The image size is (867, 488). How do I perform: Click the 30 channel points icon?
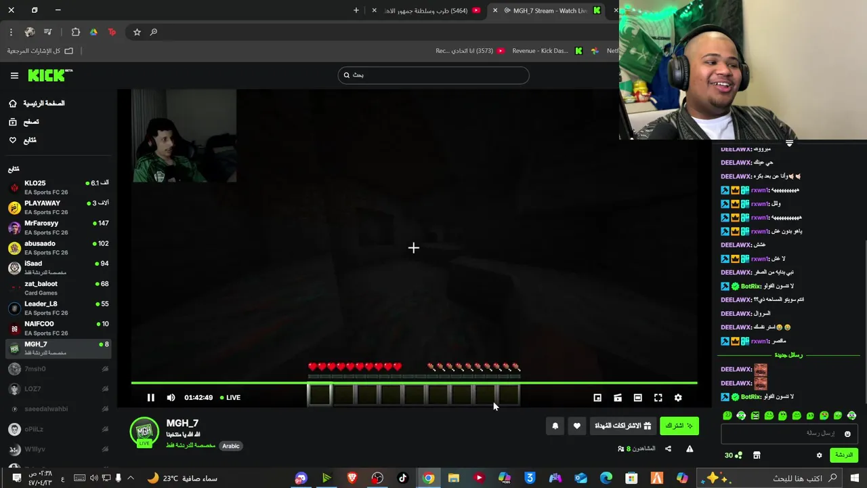[x=734, y=455]
